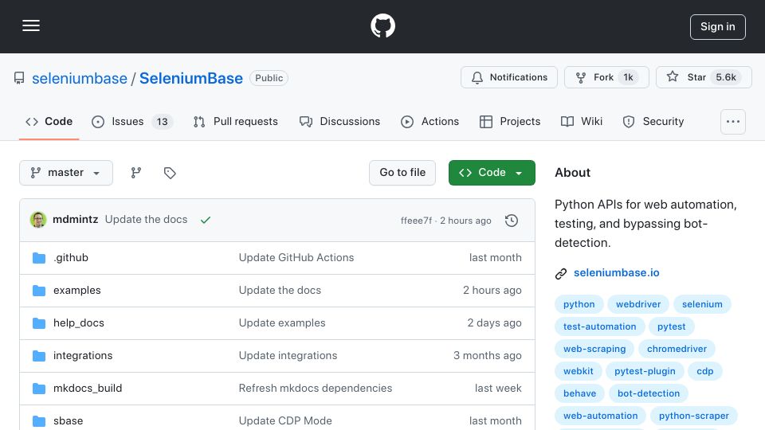Select the Code tab
The height and width of the screenshot is (430, 765).
click(x=49, y=121)
